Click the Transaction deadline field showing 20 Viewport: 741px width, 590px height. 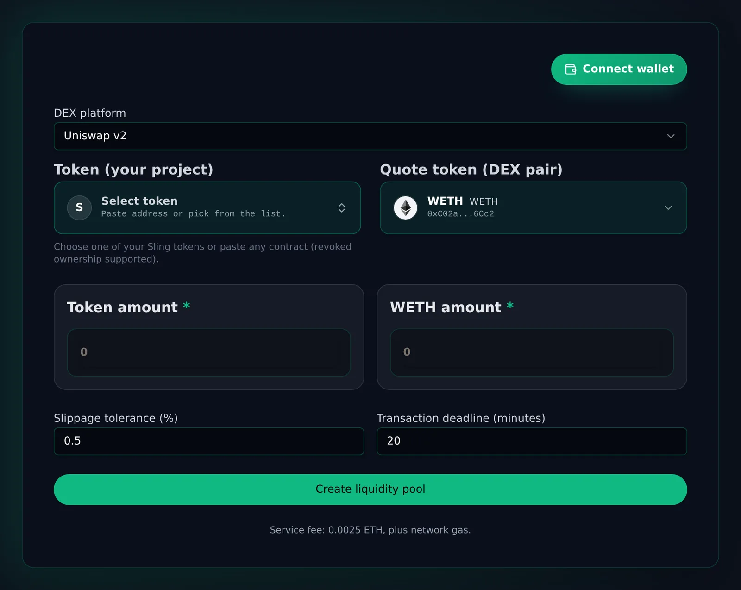[532, 441]
